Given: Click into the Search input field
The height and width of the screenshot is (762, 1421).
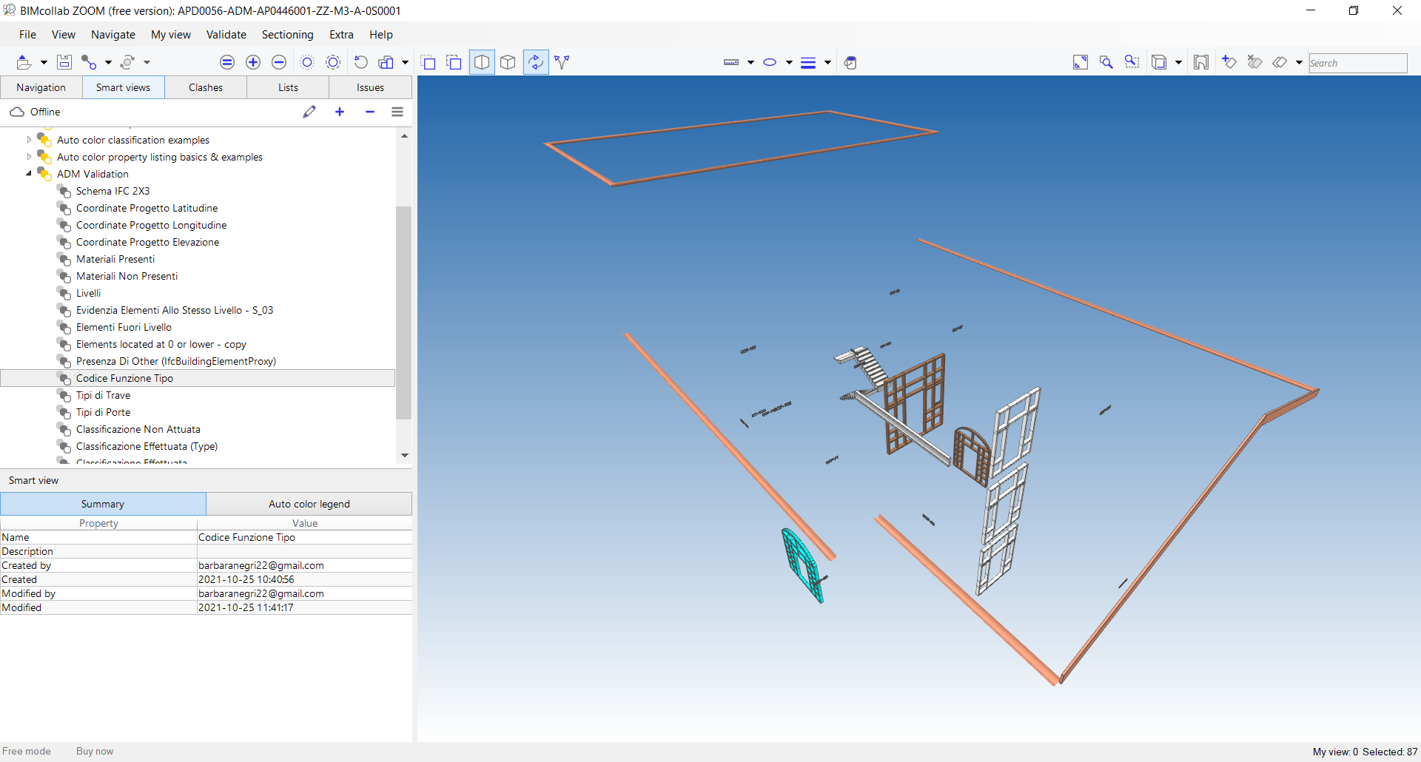Looking at the screenshot, I should [1357, 63].
